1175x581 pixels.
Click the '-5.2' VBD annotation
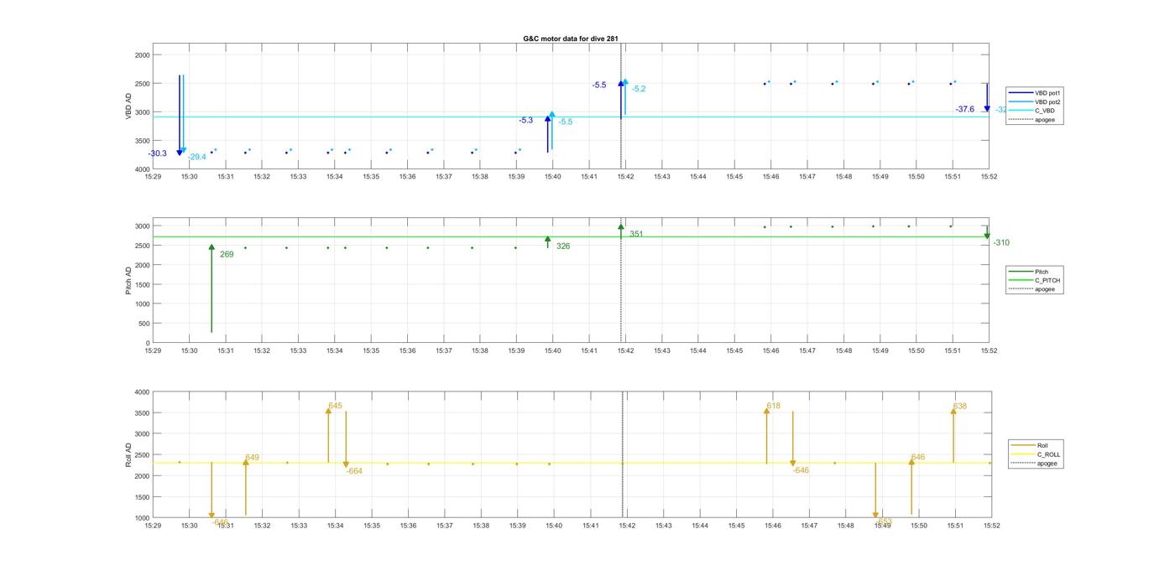[638, 89]
